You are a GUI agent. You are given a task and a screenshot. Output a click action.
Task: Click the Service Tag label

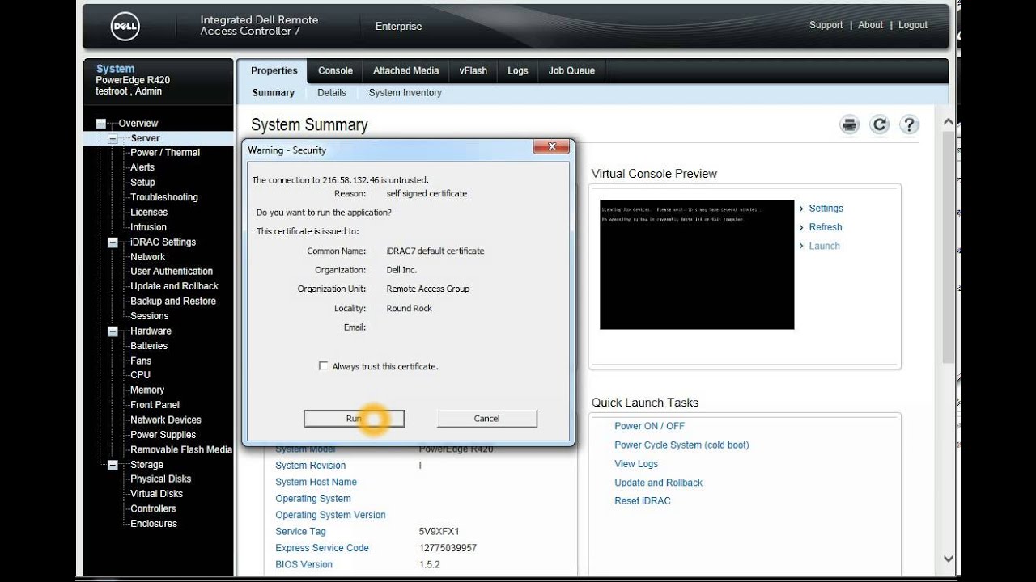coord(300,532)
